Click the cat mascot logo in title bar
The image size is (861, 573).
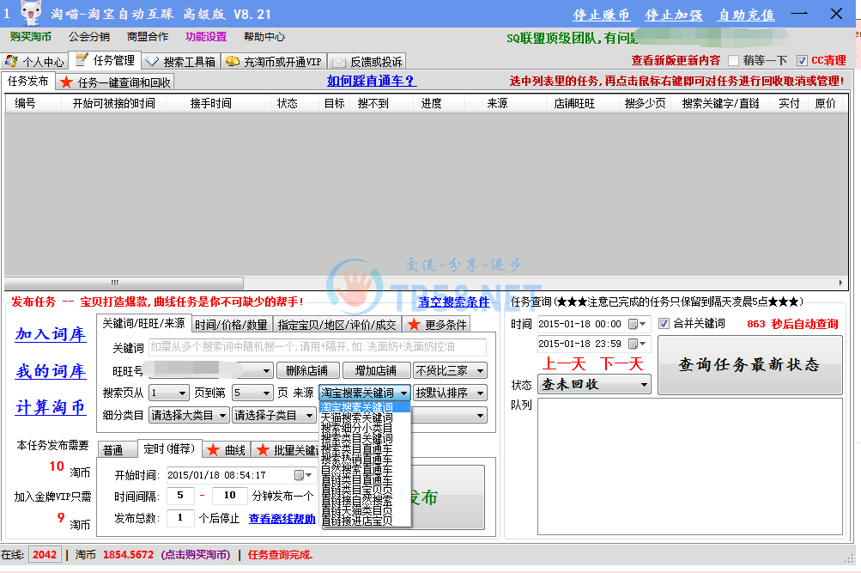(31, 13)
